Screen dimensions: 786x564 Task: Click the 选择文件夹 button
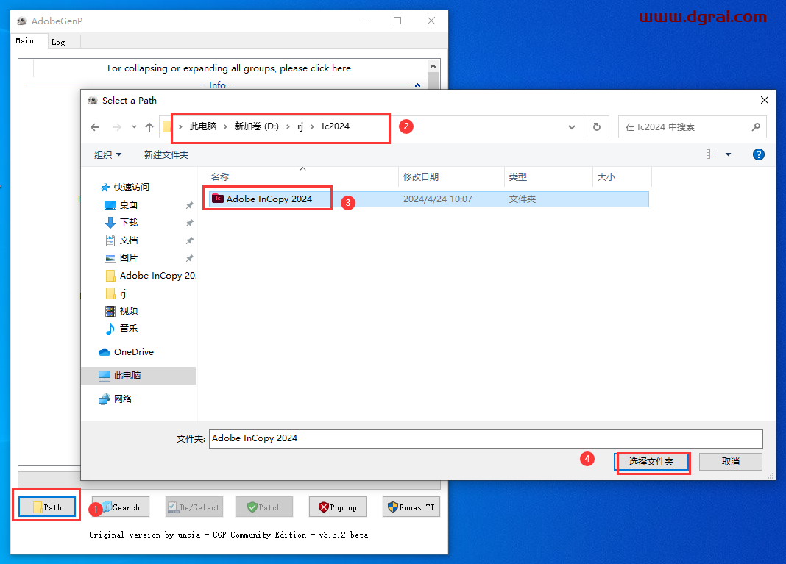651,462
